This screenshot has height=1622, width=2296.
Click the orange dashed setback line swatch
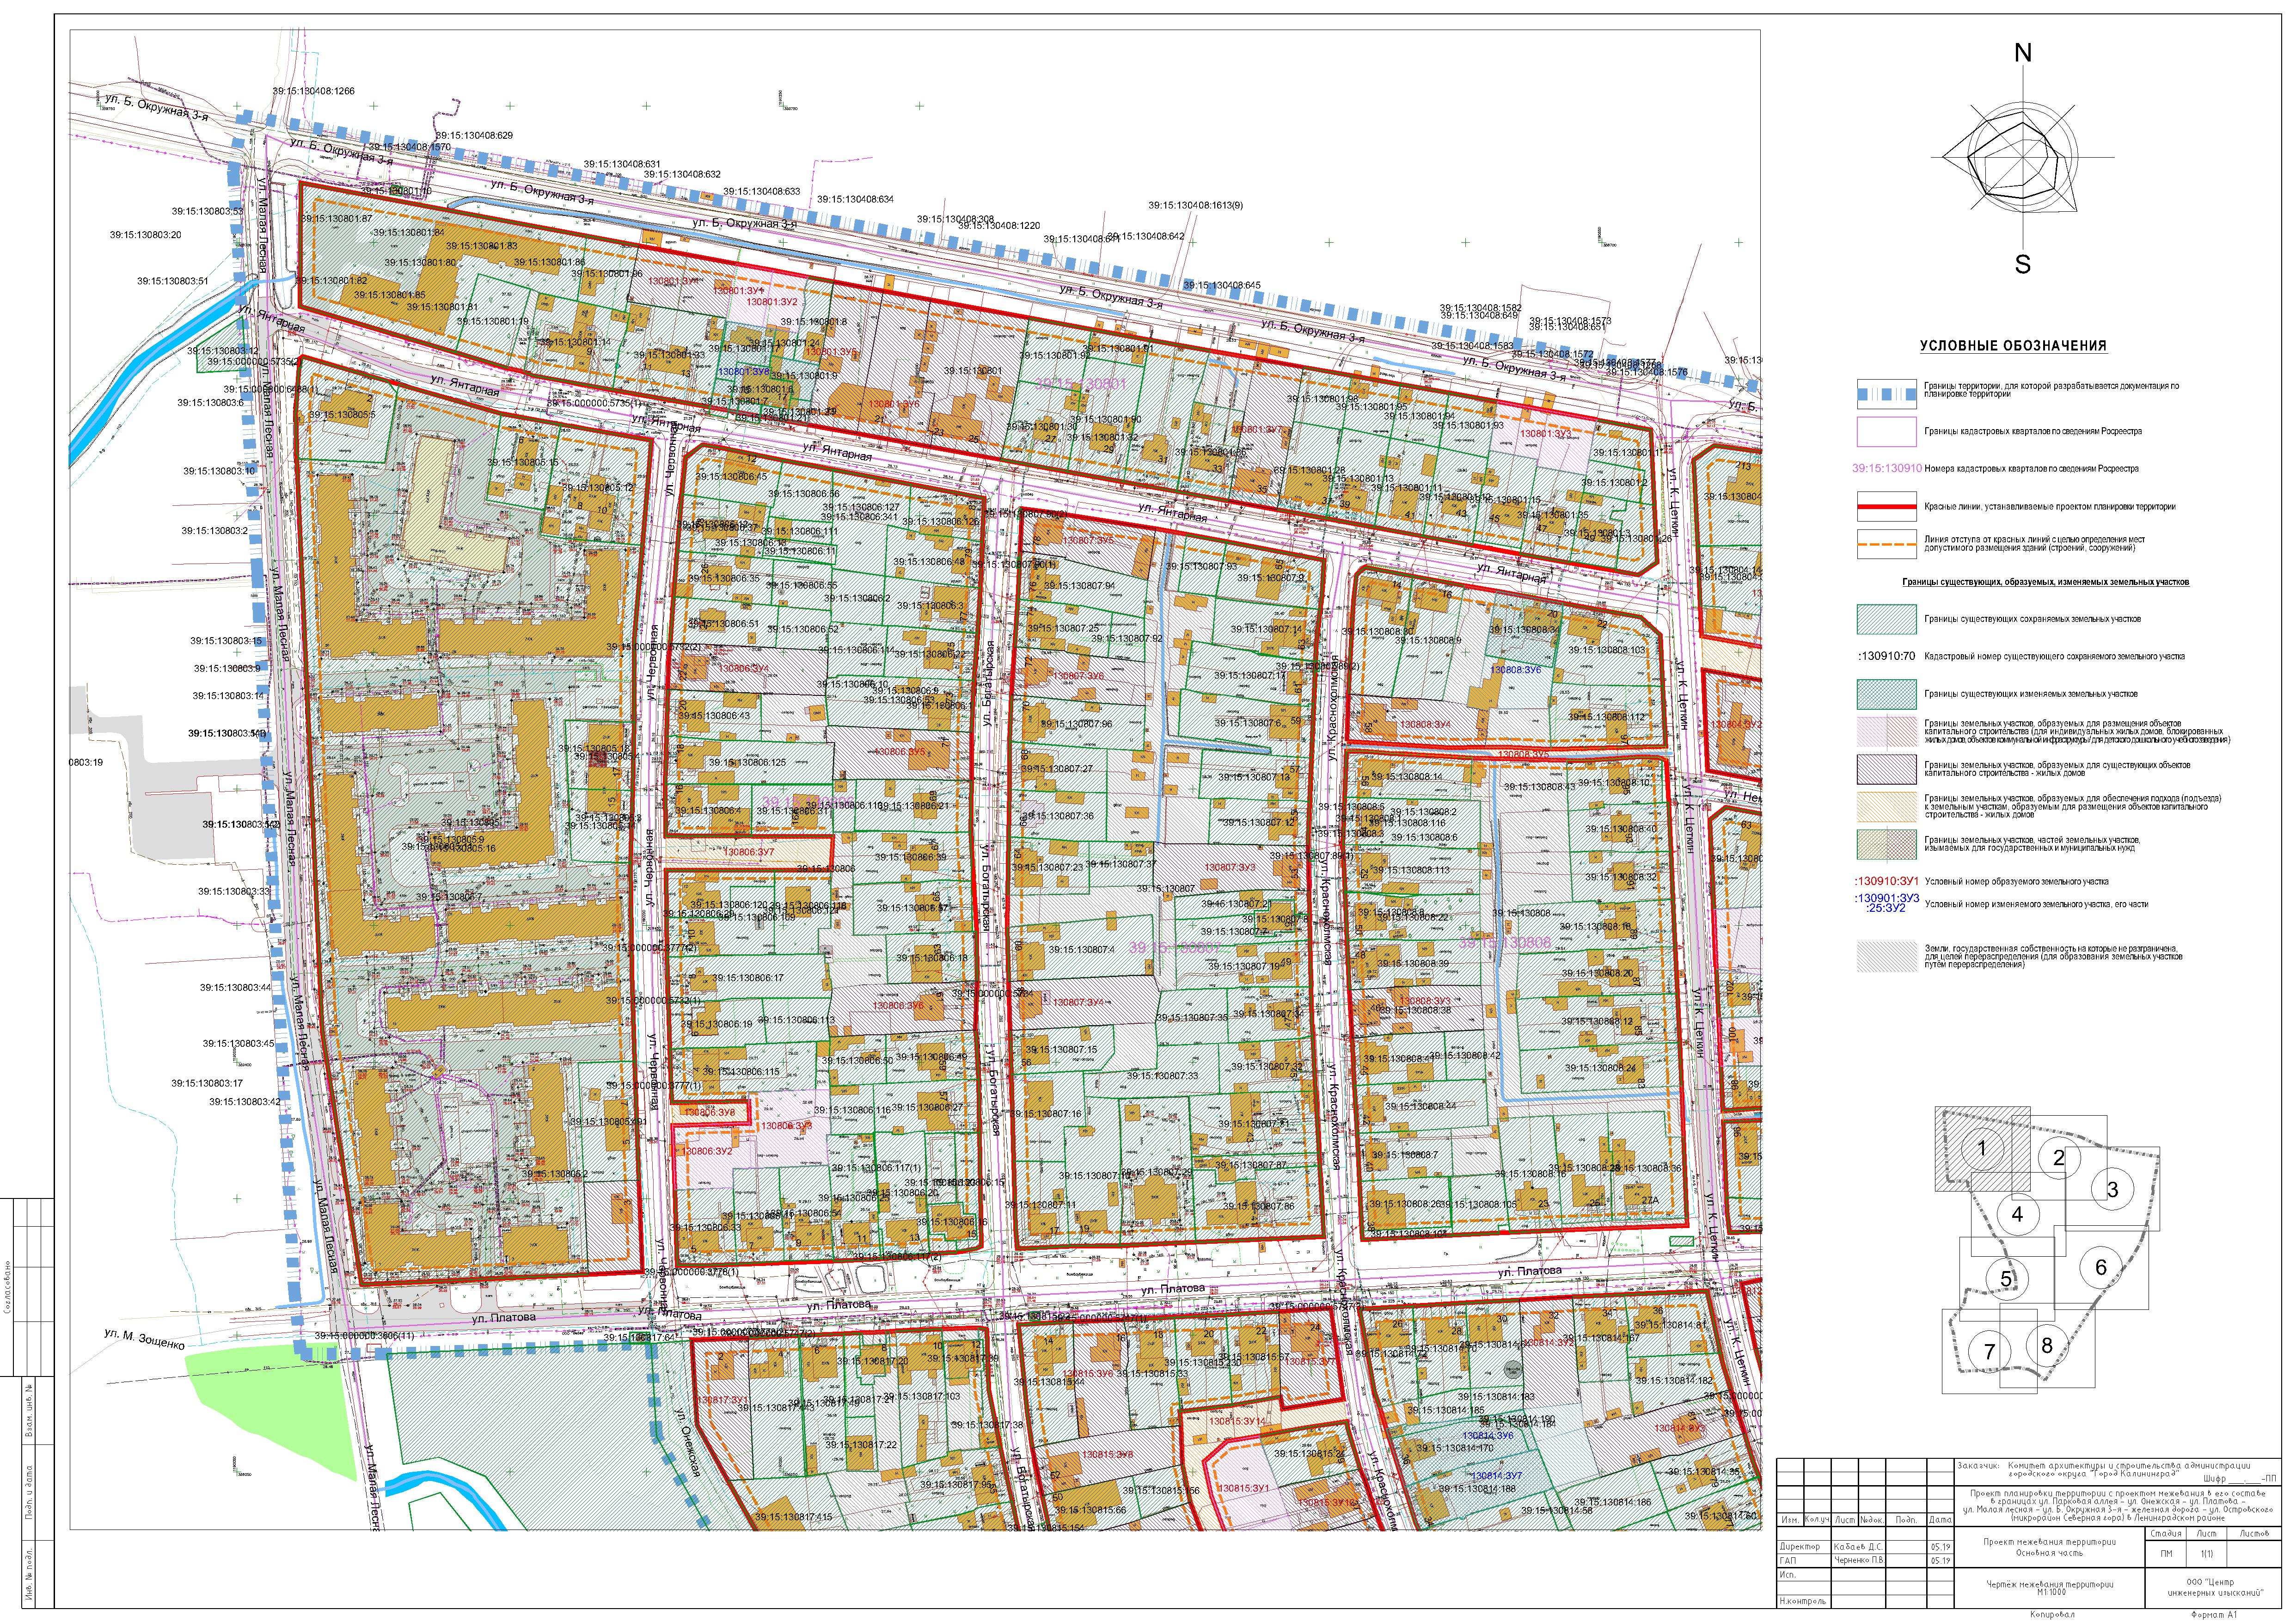click(1886, 544)
